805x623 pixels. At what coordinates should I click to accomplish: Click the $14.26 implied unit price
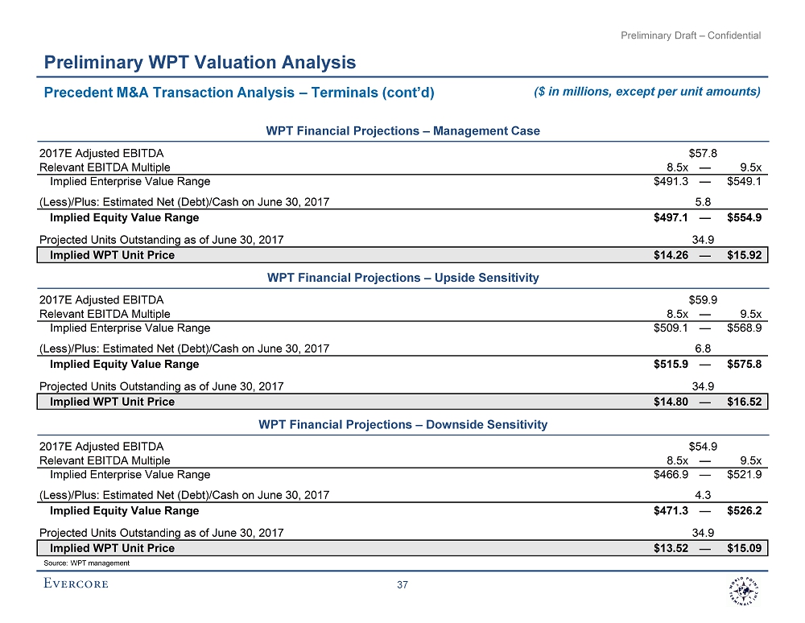(671, 255)
